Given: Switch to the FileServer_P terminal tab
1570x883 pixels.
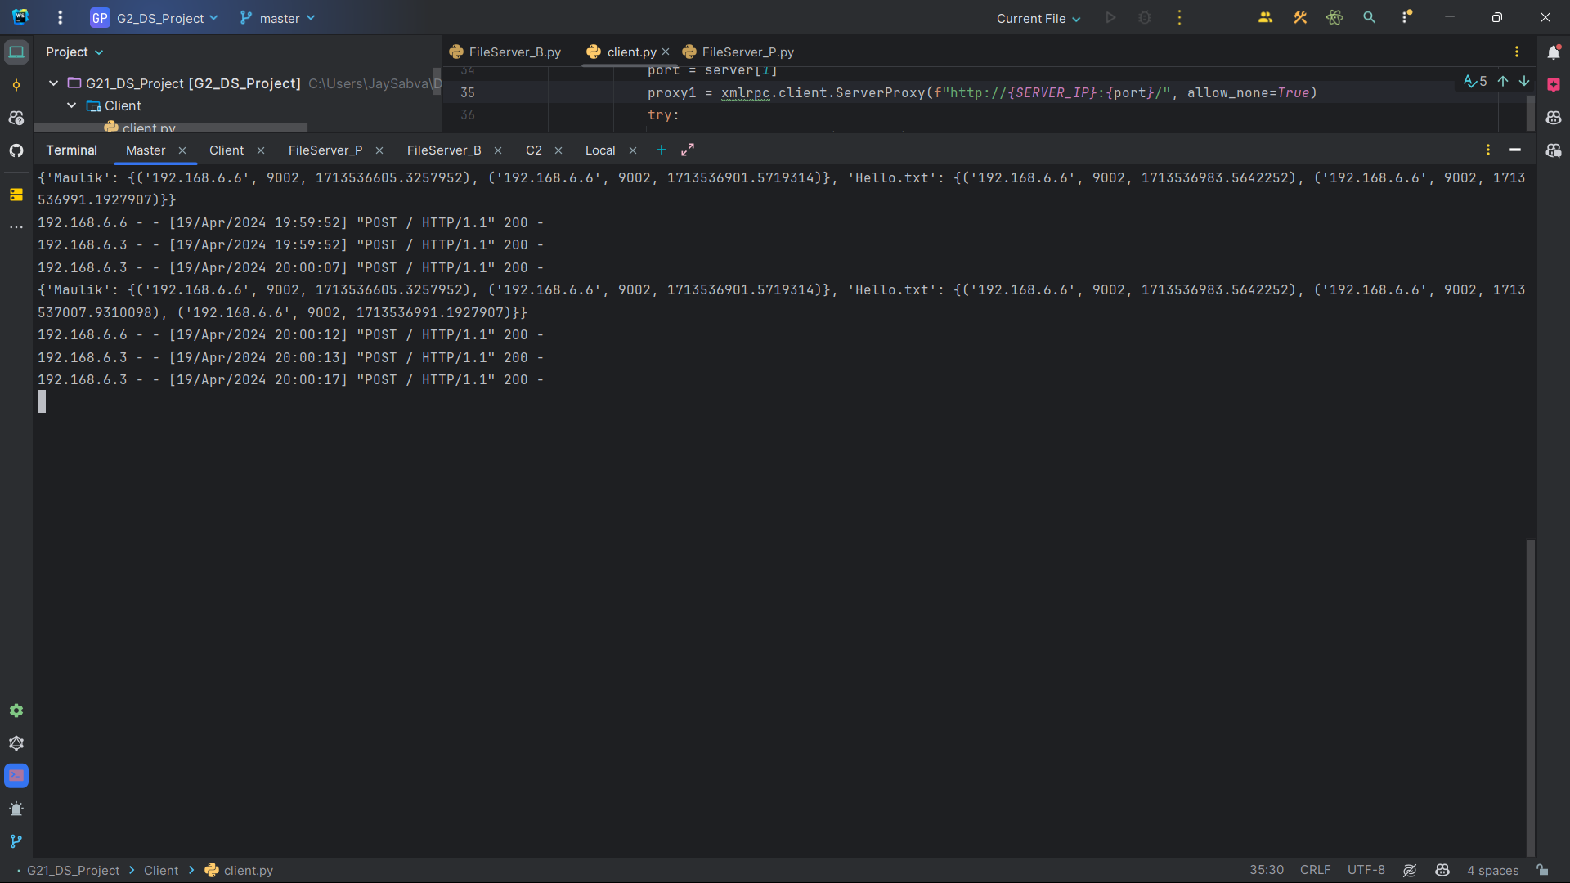Looking at the screenshot, I should click(325, 150).
